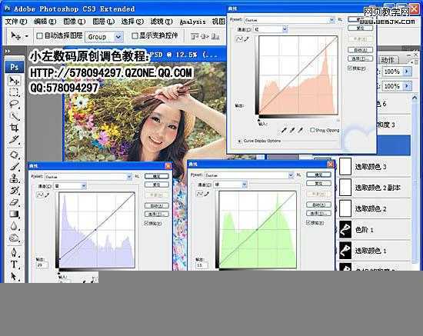Click OK button in blue curves dialog
This screenshot has width=423, height=336.
click(x=157, y=176)
